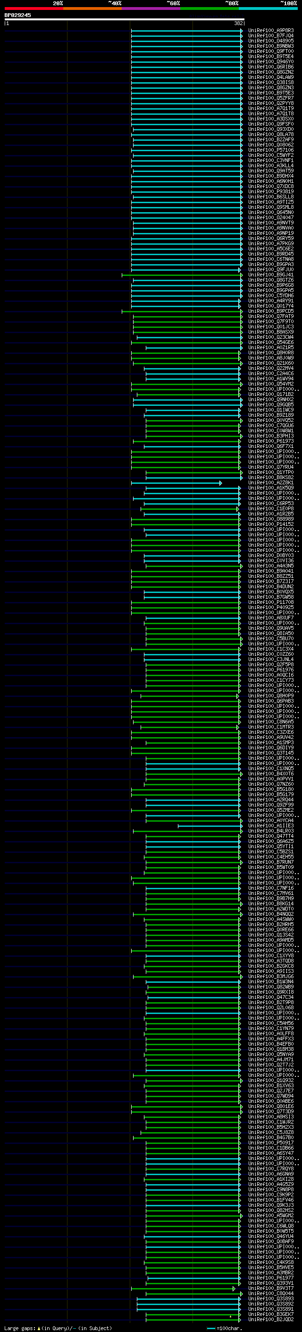Choose hit UniRef100_Q22MV4
302x1332 pixels.
coord(271,368)
